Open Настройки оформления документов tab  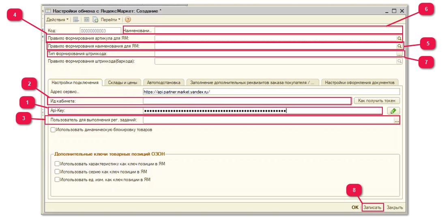360,82
